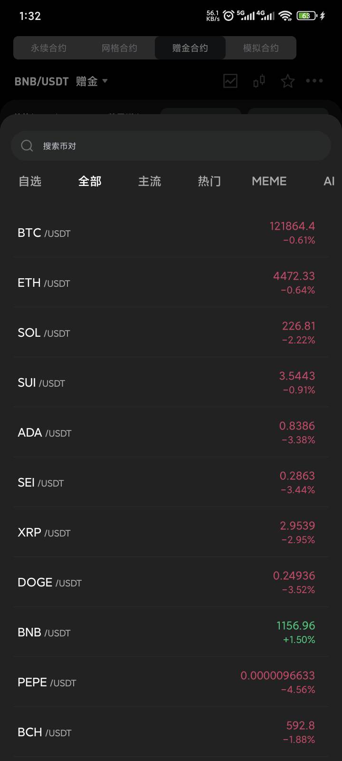Screen dimensions: 342x761
Task: Select the PEPE/USDT pair row
Action: 171,683
